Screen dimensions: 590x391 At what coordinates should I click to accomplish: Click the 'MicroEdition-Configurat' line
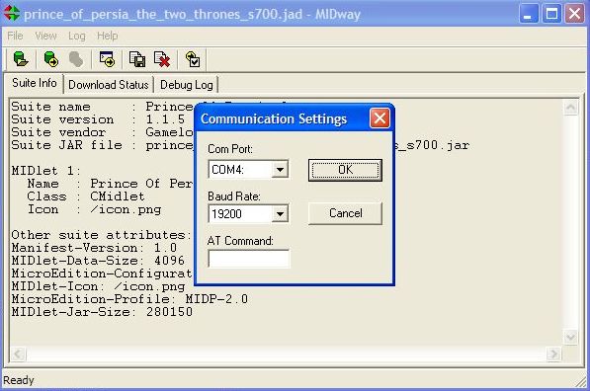(102, 274)
